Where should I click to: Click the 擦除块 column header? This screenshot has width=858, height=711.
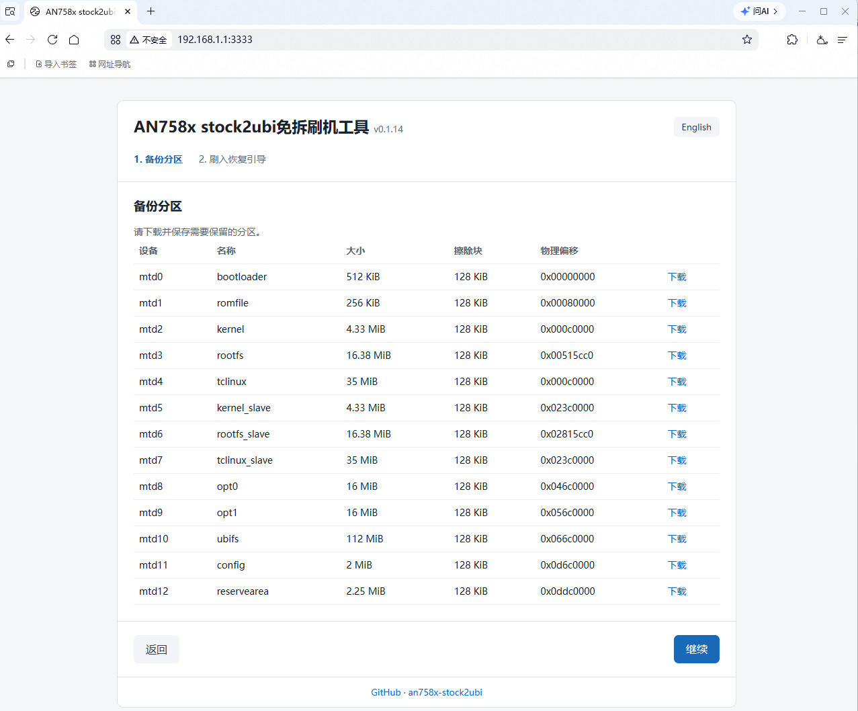coord(468,251)
